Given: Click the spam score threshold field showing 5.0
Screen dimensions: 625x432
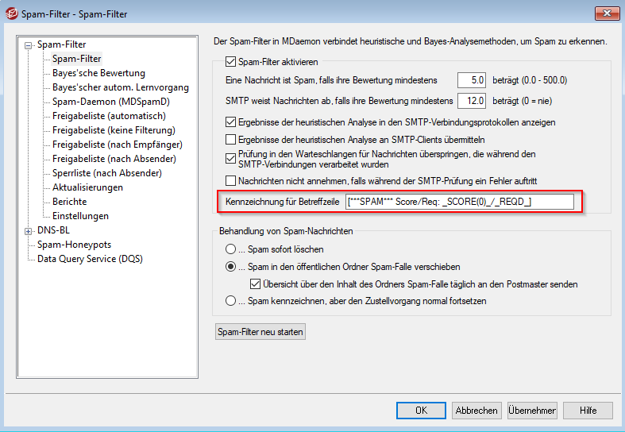Looking at the screenshot, I should point(472,80).
